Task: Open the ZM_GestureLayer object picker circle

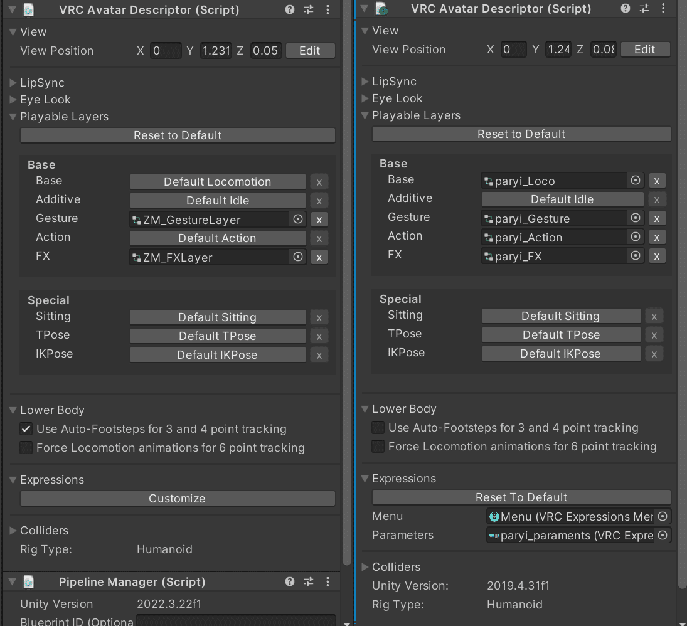Action: coord(298,220)
